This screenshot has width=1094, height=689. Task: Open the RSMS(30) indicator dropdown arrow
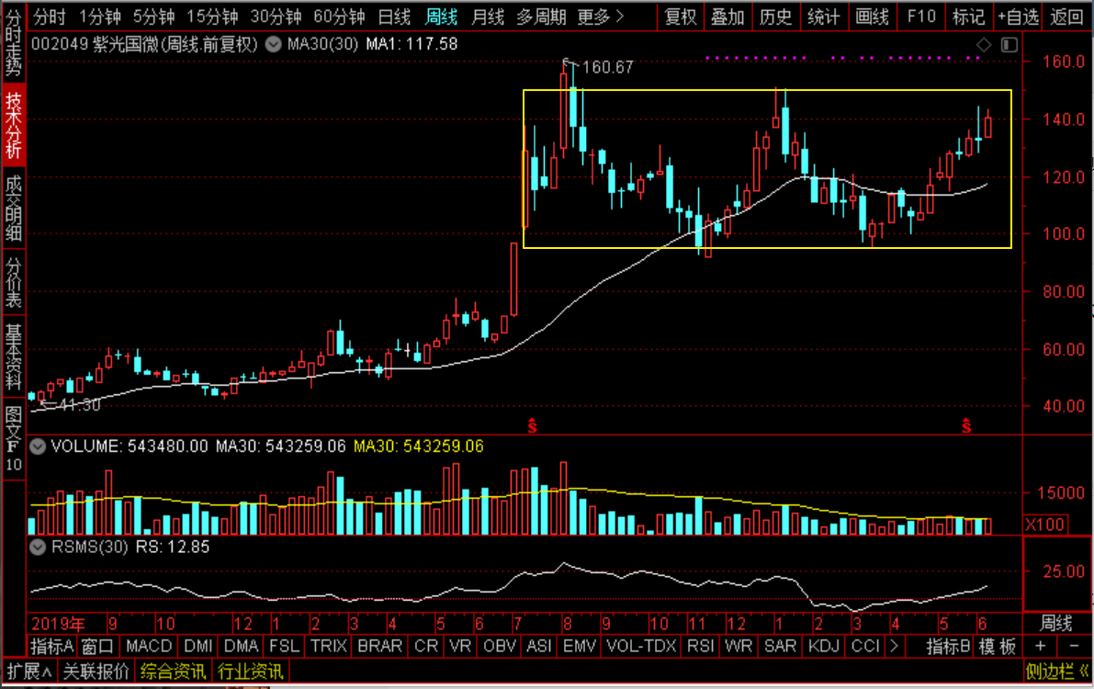(x=38, y=548)
